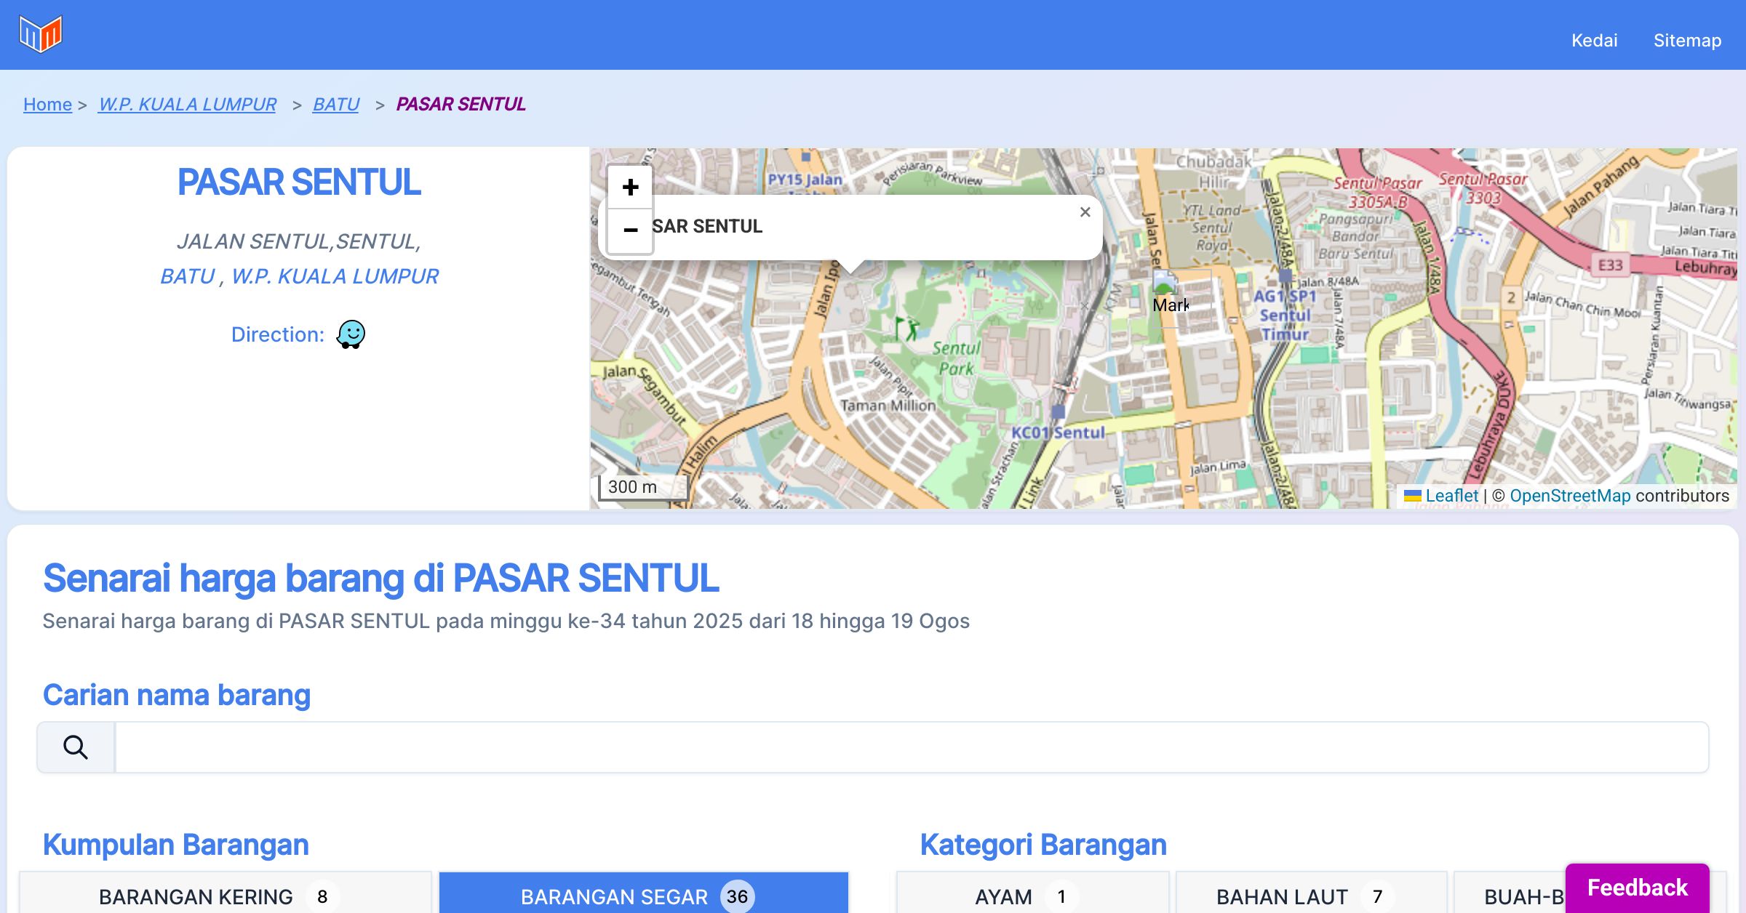Open W.P. KUALA LUMPUR breadcrumb
The image size is (1746, 913).
[188, 104]
